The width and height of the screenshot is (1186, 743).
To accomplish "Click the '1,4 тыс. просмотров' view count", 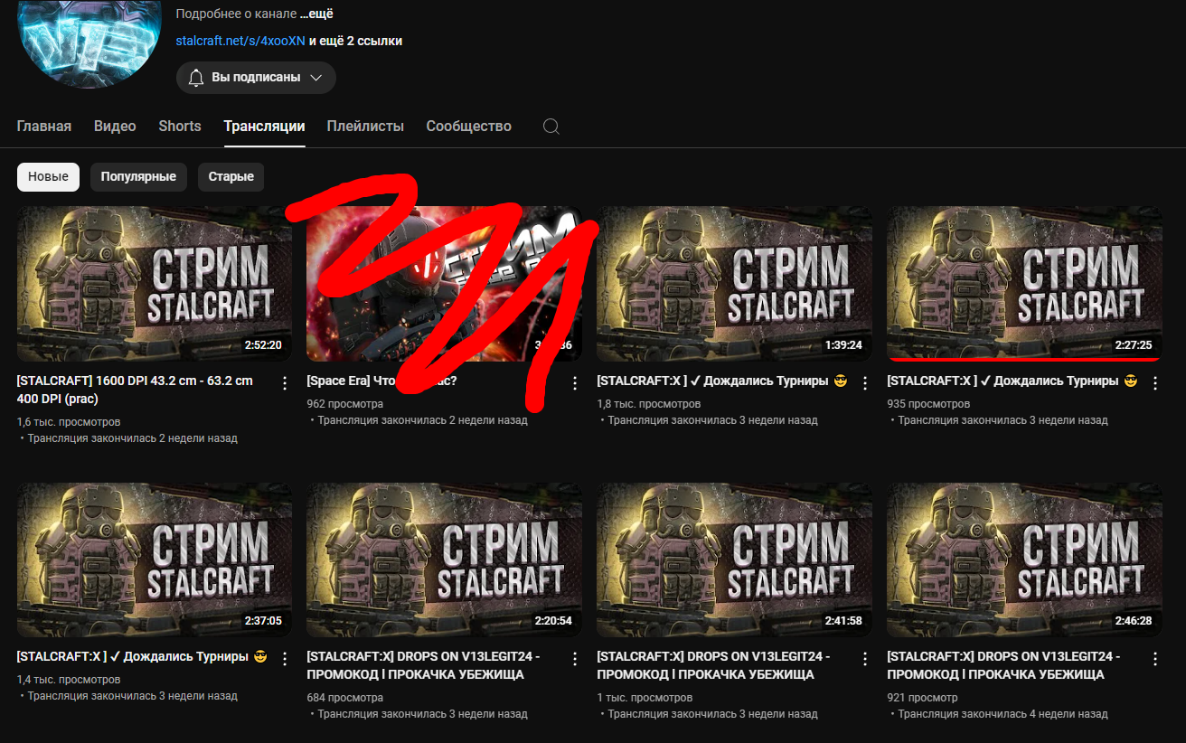I will [x=69, y=680].
